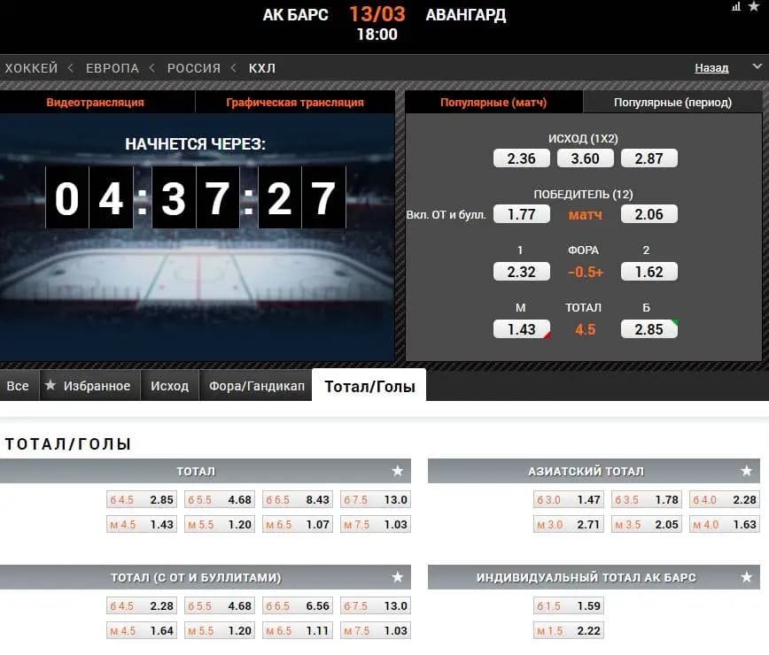
Task: Select total under 4.5 at 1.43 in popular panel
Action: pyautogui.click(x=521, y=329)
